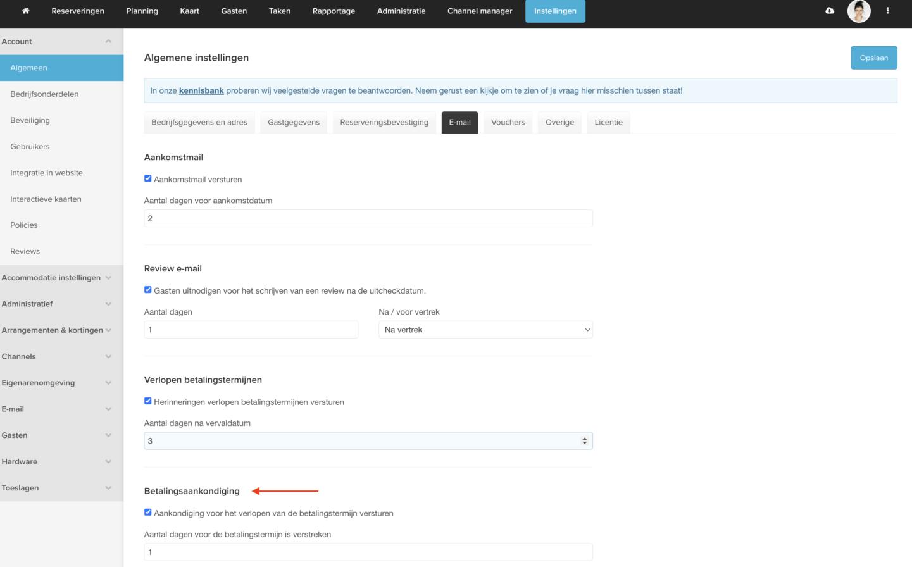
Task: Switch to the Vouchers tab
Action: (508, 123)
